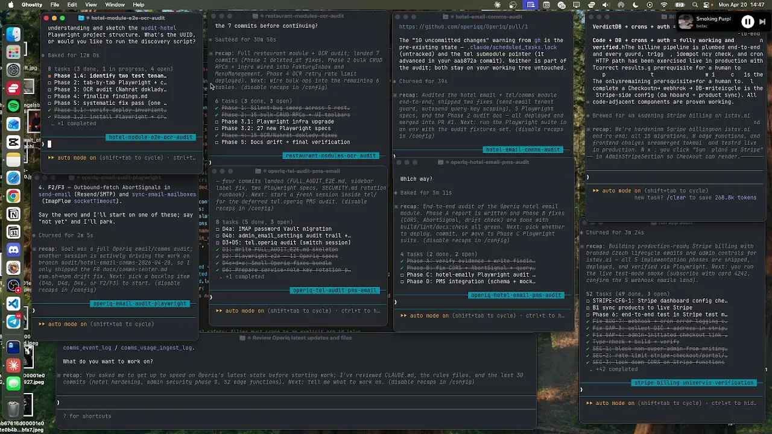
Task: Click the 'restaurant-modules-ocr-audit' teal label
Action: click(331, 156)
